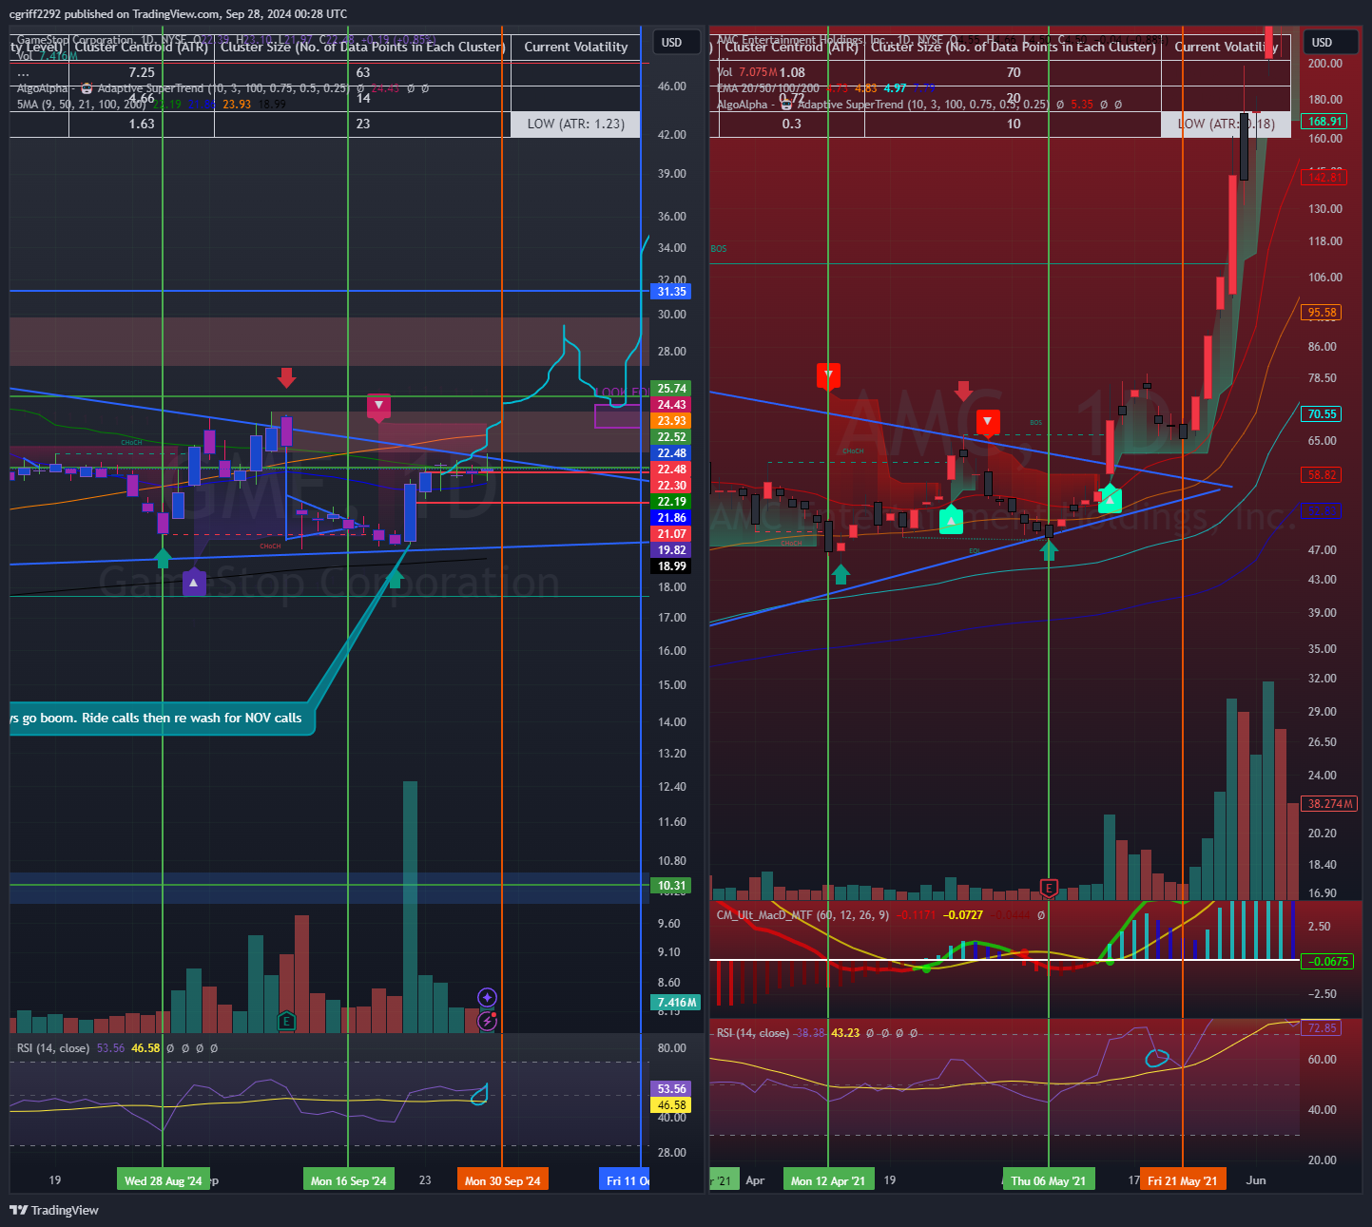
Task: Click the AlgoAlpha robot icon in the GameStop legend
Action: 87,88
